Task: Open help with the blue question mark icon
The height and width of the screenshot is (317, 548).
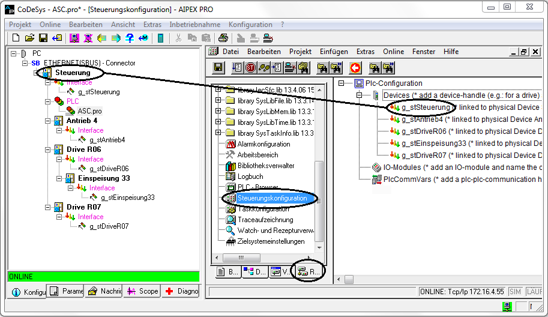Action: click(130, 38)
